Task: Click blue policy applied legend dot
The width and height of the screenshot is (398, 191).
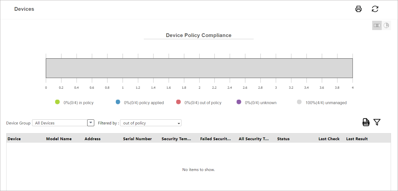Action: tap(118, 102)
